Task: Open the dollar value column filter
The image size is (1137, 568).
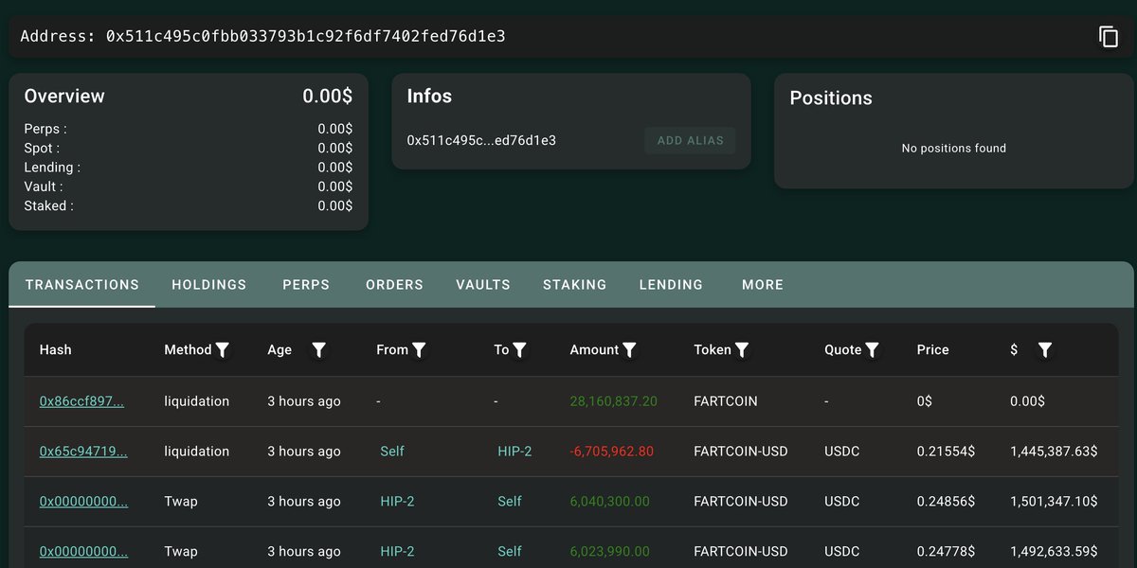Action: pyautogui.click(x=1044, y=350)
